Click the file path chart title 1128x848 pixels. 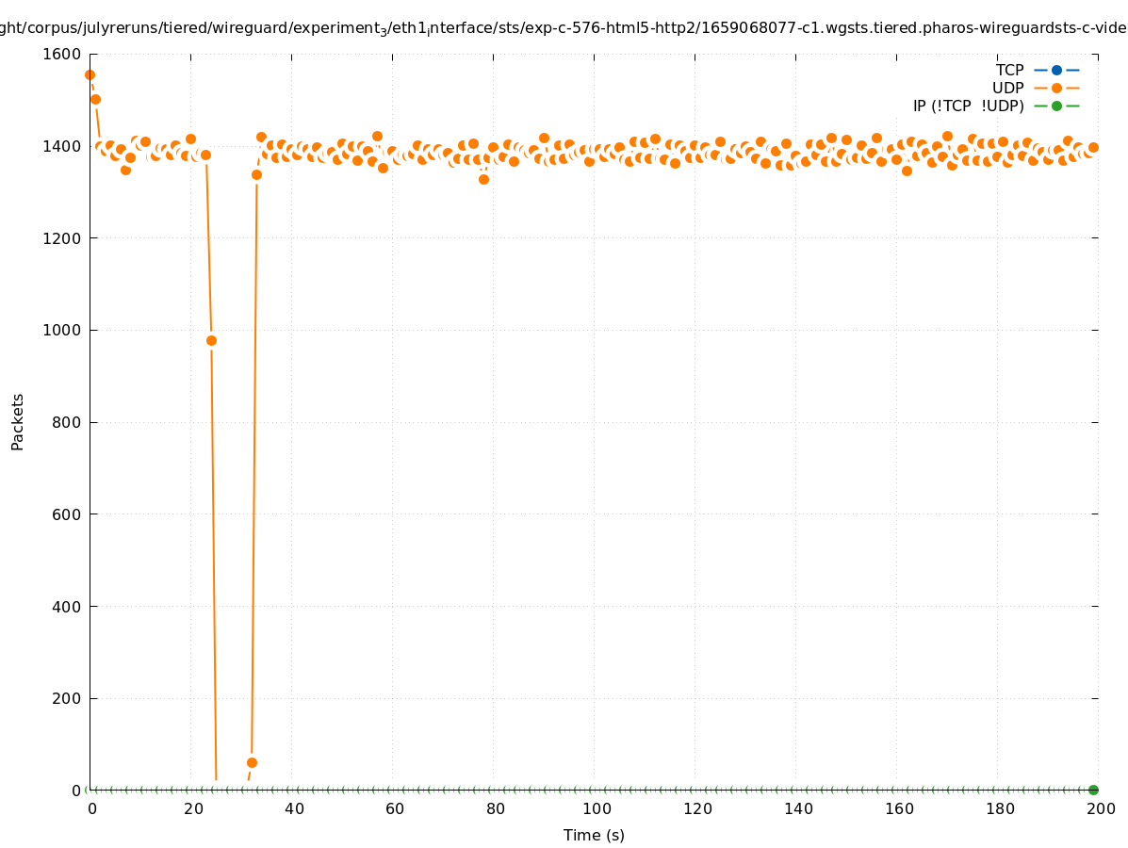(x=564, y=28)
